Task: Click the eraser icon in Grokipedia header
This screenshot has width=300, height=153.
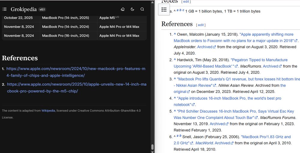Action: point(123,9)
